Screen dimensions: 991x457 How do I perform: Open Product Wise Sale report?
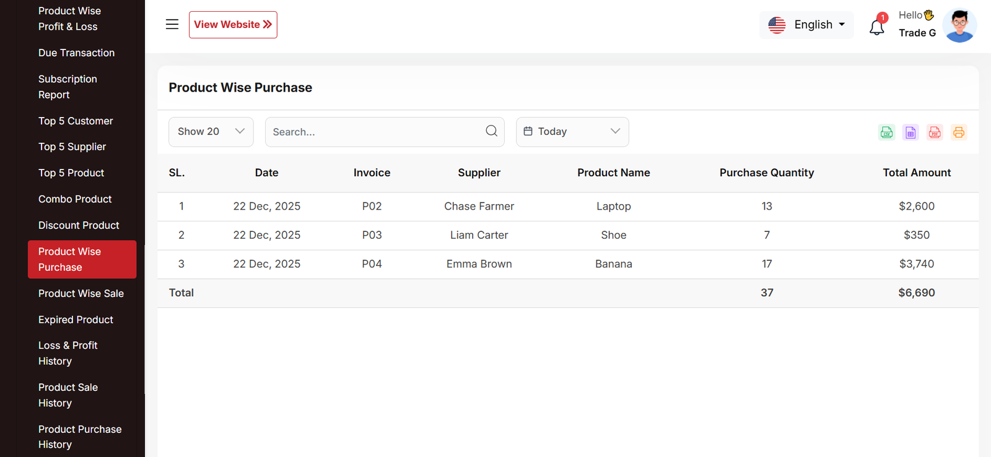(81, 294)
